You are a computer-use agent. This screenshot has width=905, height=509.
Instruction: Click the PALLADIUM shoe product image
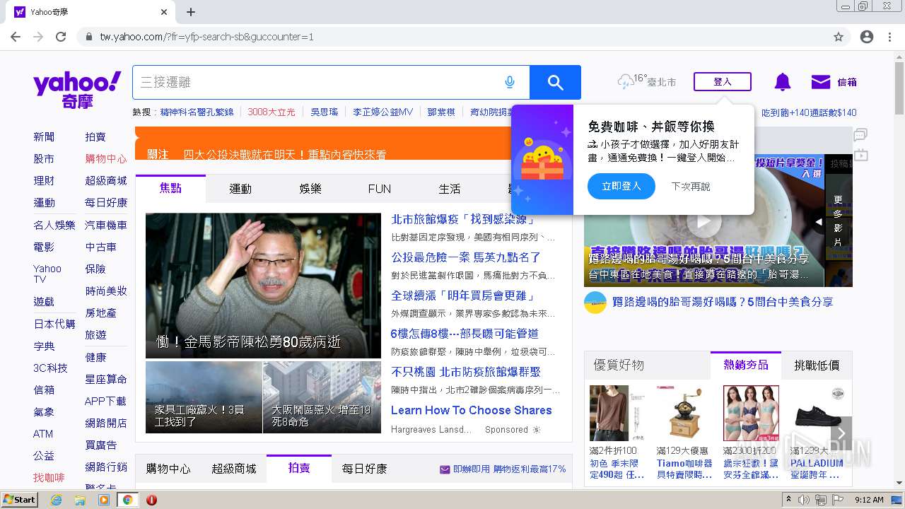coord(817,414)
